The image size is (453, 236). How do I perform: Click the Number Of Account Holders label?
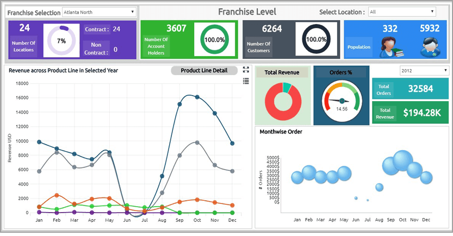156,46
